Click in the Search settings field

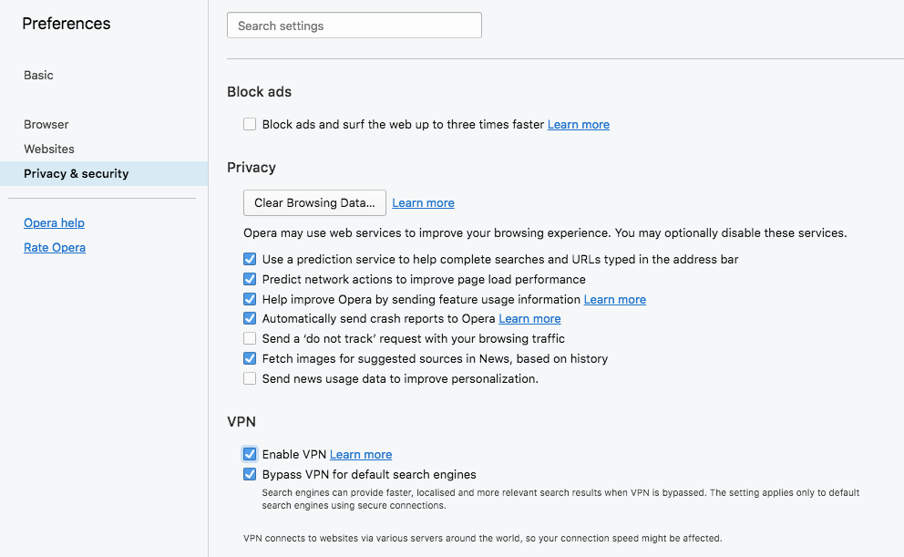pos(354,26)
